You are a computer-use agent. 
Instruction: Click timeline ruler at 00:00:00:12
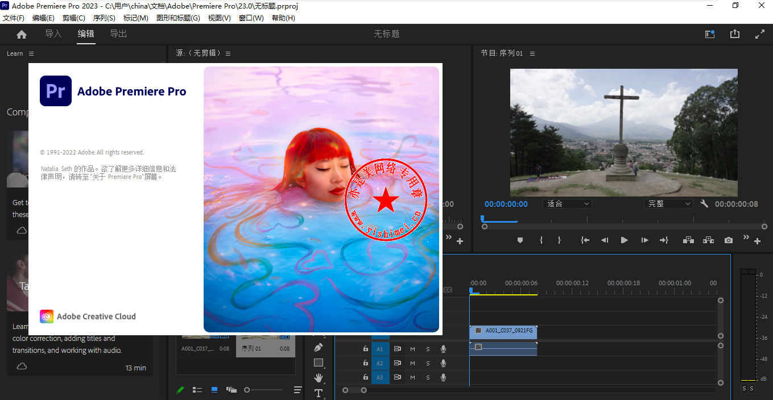(x=572, y=283)
